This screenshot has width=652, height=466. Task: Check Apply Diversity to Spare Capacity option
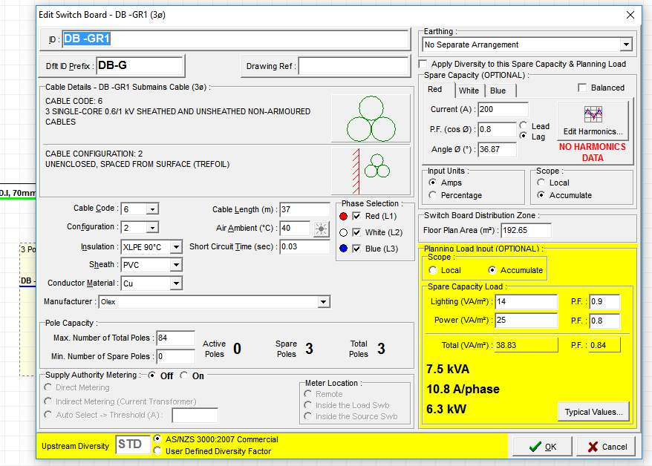pos(423,64)
